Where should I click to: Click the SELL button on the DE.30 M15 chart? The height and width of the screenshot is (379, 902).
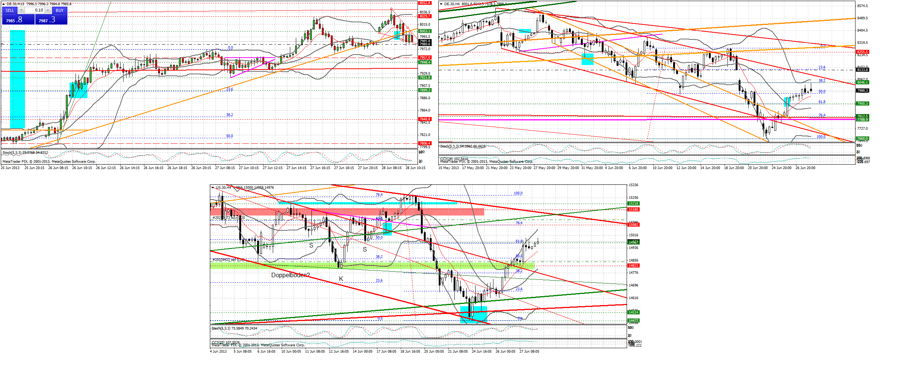pyautogui.click(x=10, y=10)
